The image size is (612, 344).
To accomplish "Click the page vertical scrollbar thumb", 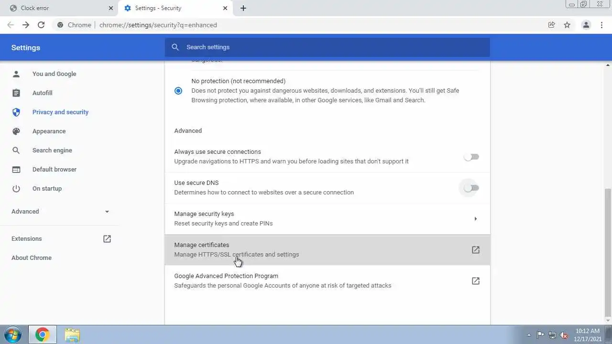I will pos(608,252).
